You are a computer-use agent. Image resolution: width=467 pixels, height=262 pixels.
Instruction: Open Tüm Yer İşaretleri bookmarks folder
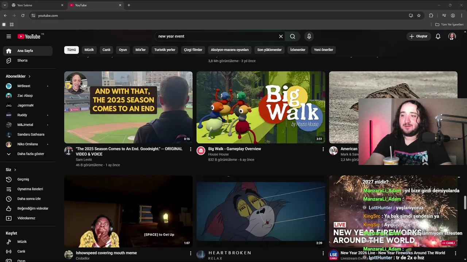(449, 24)
